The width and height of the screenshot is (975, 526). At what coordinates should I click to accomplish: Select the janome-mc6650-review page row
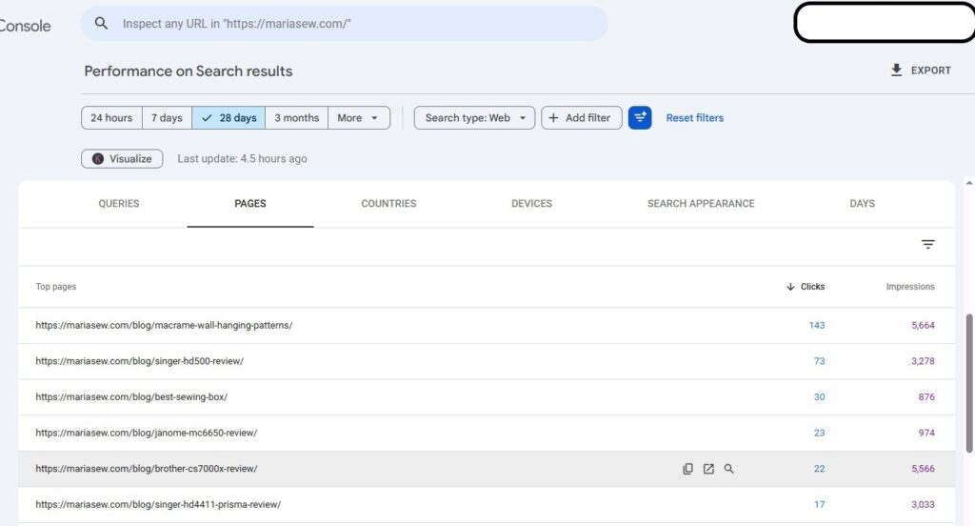pyautogui.click(x=487, y=433)
